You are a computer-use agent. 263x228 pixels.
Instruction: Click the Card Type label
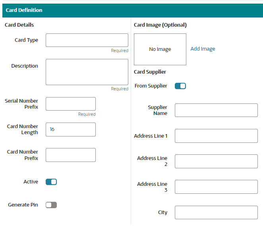(26, 40)
